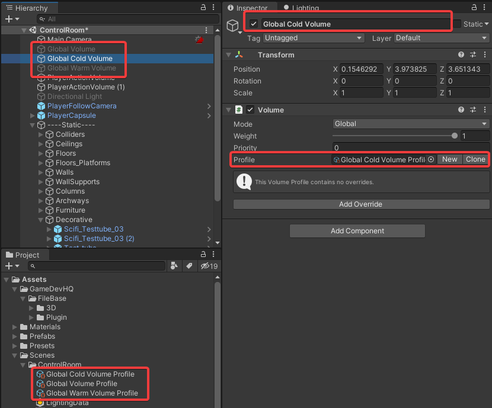Collapse the Decorative group
The height and width of the screenshot is (408, 492).
click(x=40, y=220)
